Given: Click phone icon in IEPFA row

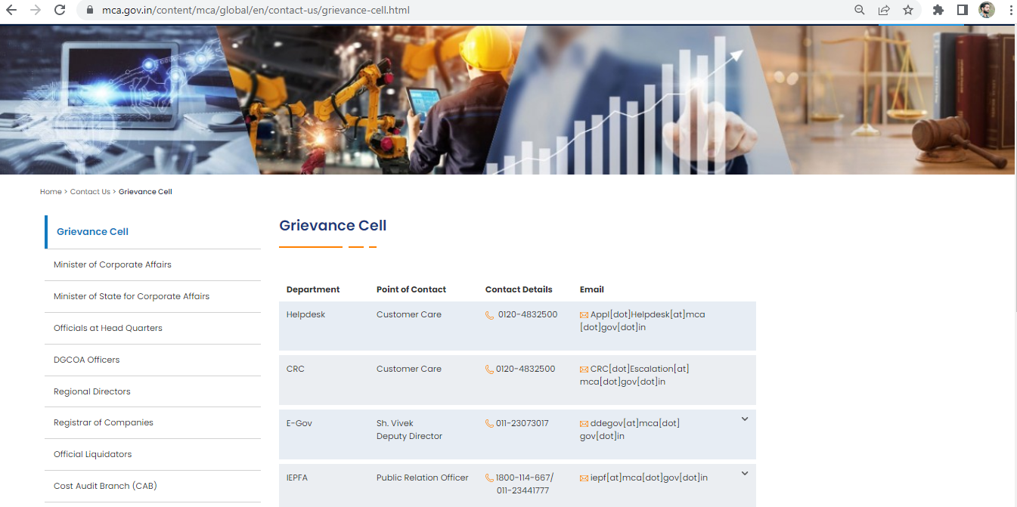Looking at the screenshot, I should click(490, 478).
